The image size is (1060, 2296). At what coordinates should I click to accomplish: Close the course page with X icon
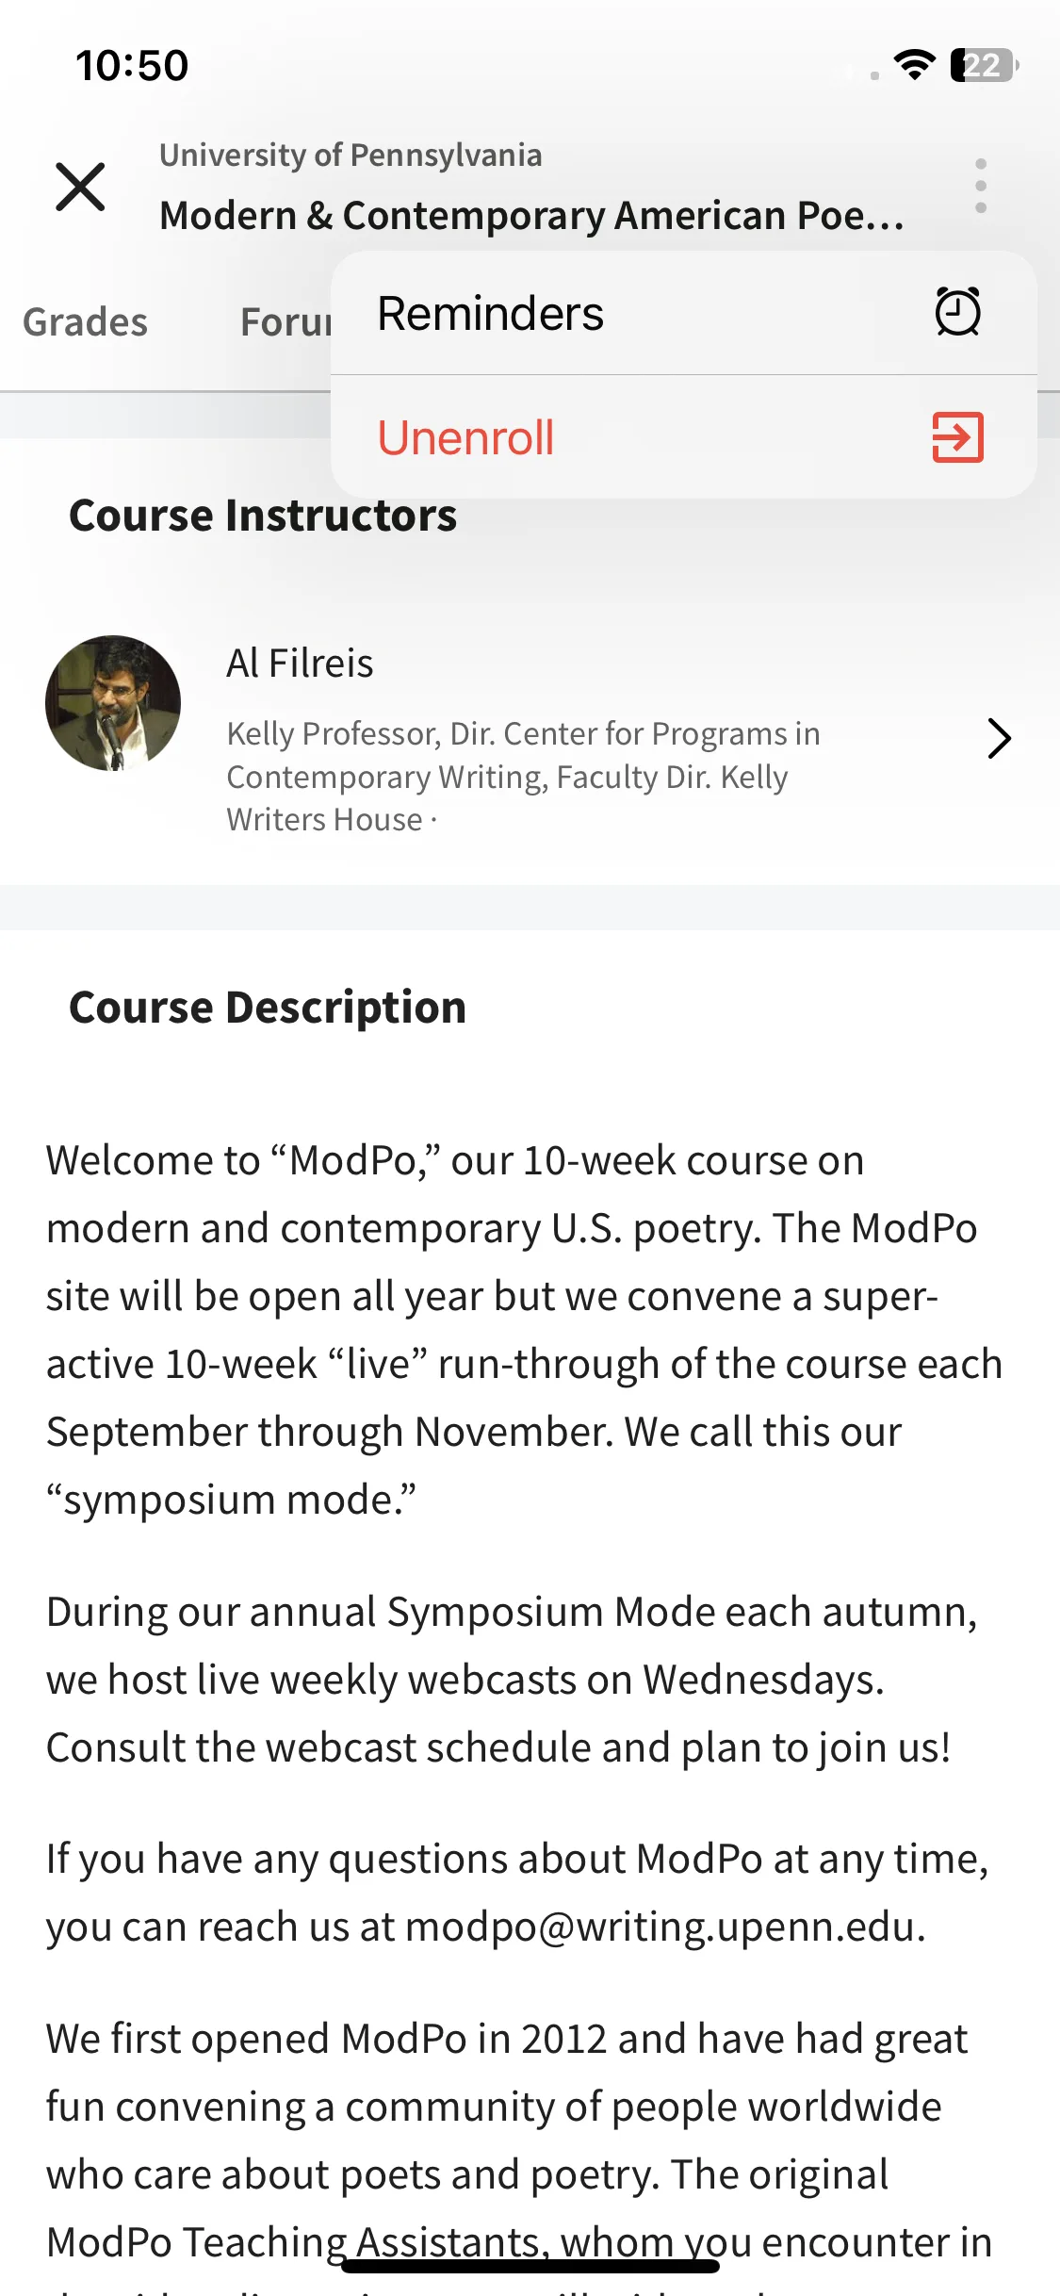[80, 187]
